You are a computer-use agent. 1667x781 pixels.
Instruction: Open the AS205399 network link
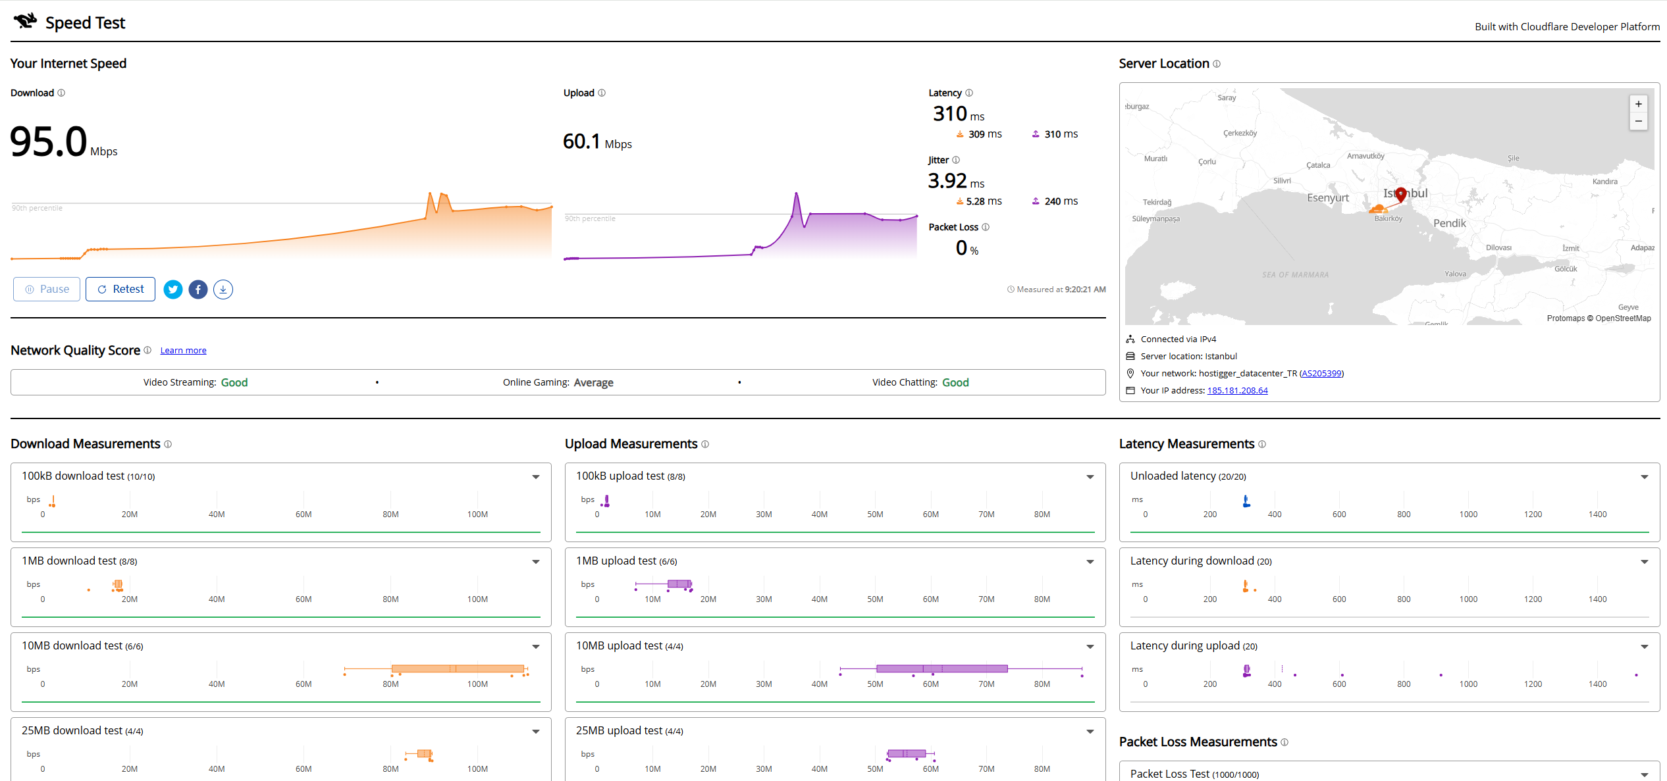pyautogui.click(x=1321, y=374)
